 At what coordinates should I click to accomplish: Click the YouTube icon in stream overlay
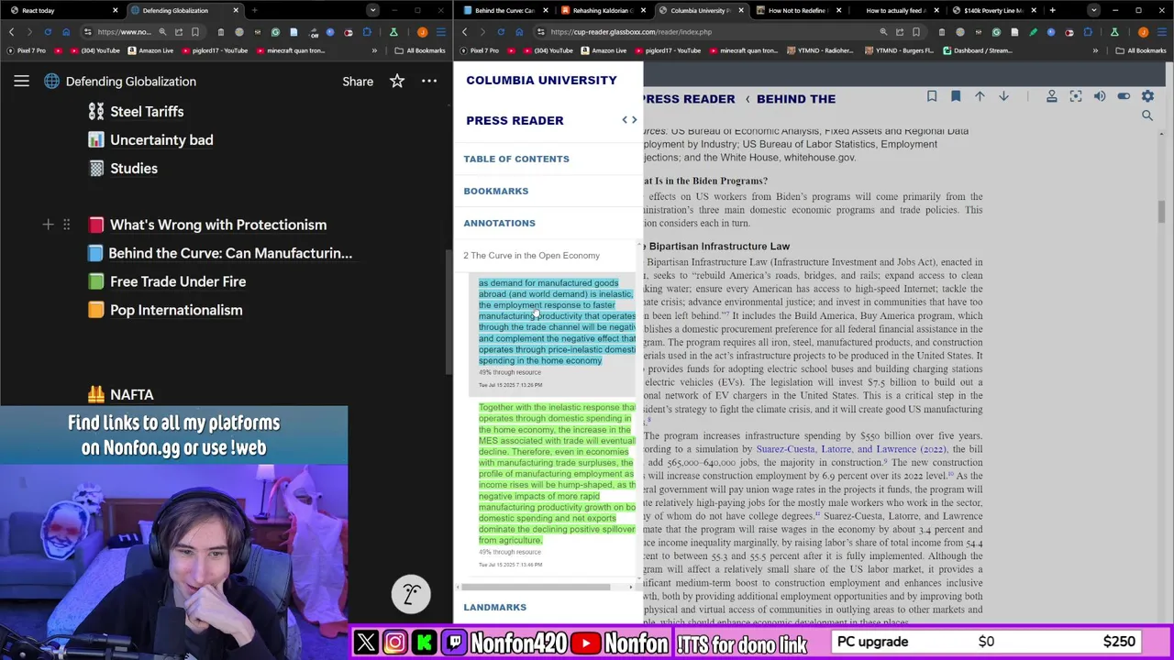[586, 643]
